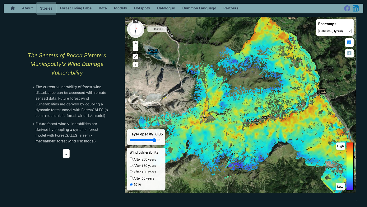Click Saviner di Laste map label
This screenshot has width=367, height=207.
pos(322,91)
